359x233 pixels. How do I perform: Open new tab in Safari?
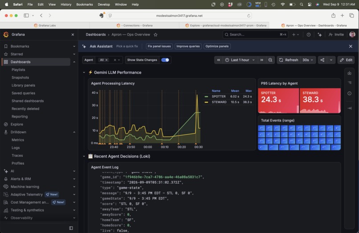[342, 16]
